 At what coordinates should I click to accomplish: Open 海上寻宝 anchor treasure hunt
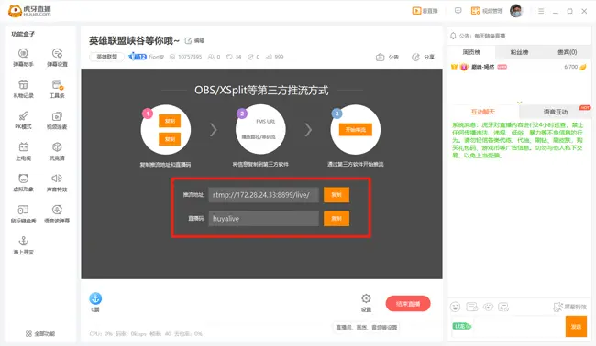pos(23,245)
